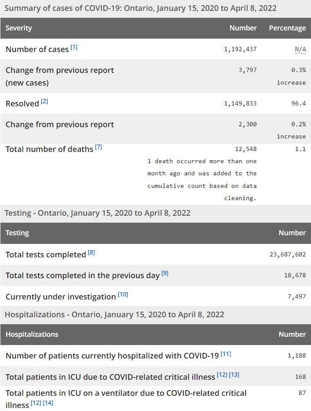
Task: Click the Hospitalizations table header
Action: 32,334
